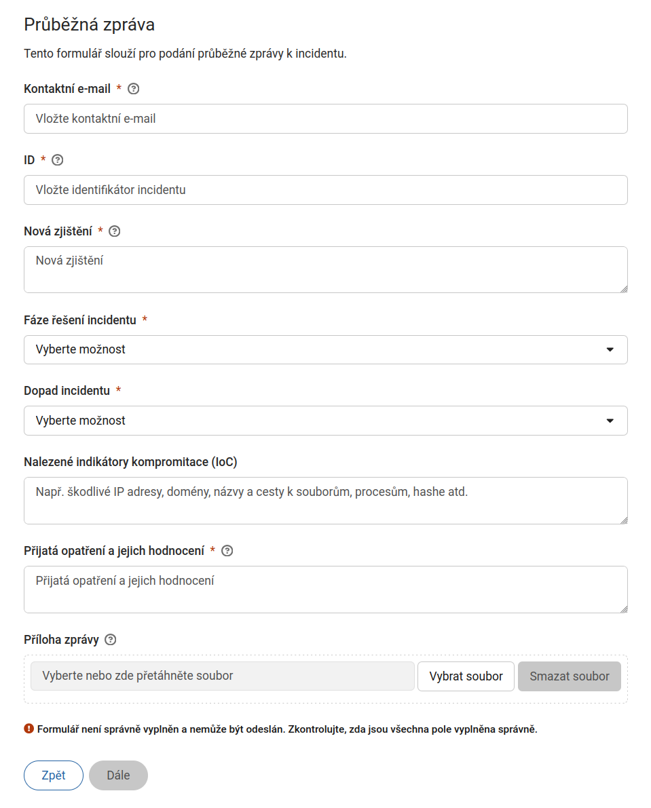Click into the Nová zjištění text area
Screen dimensions: 651x808
[326, 269]
